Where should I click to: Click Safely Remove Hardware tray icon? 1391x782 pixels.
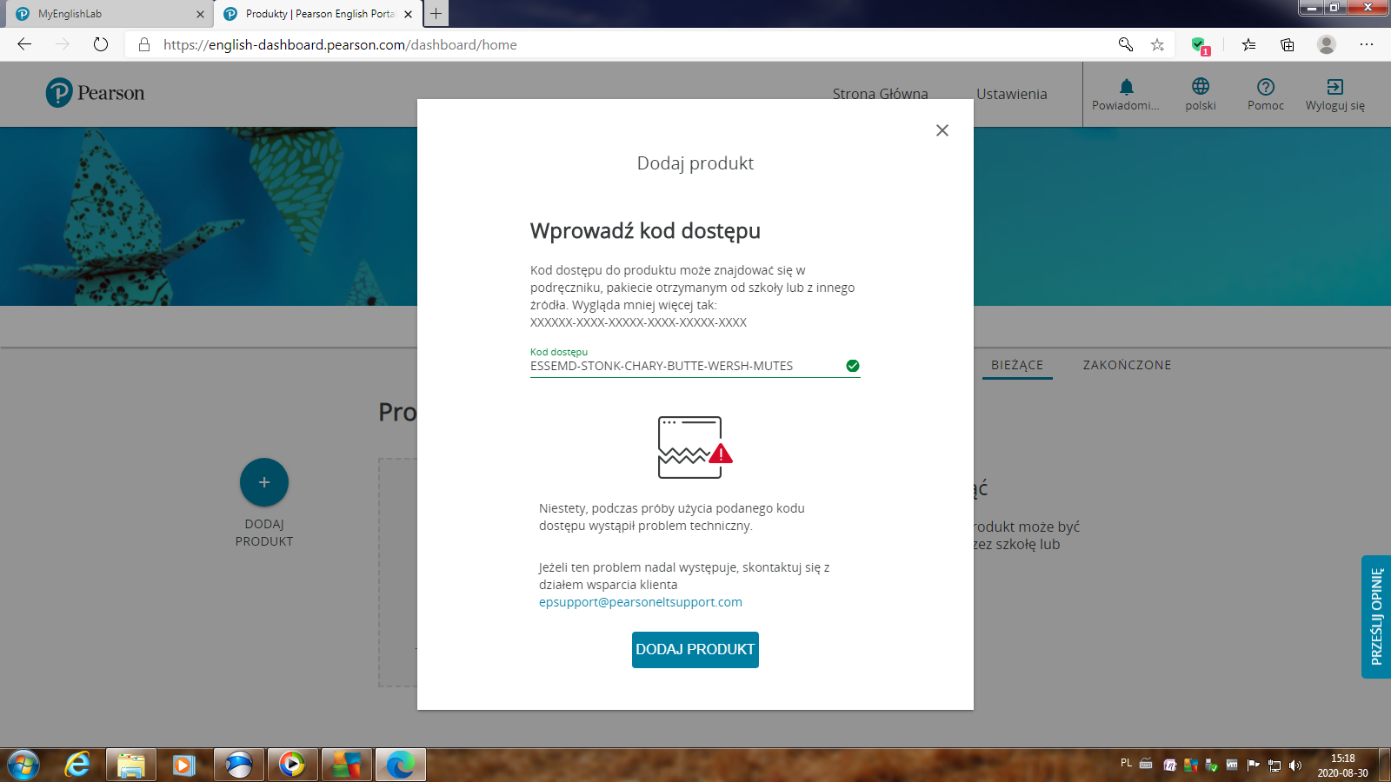pyautogui.click(x=1211, y=765)
